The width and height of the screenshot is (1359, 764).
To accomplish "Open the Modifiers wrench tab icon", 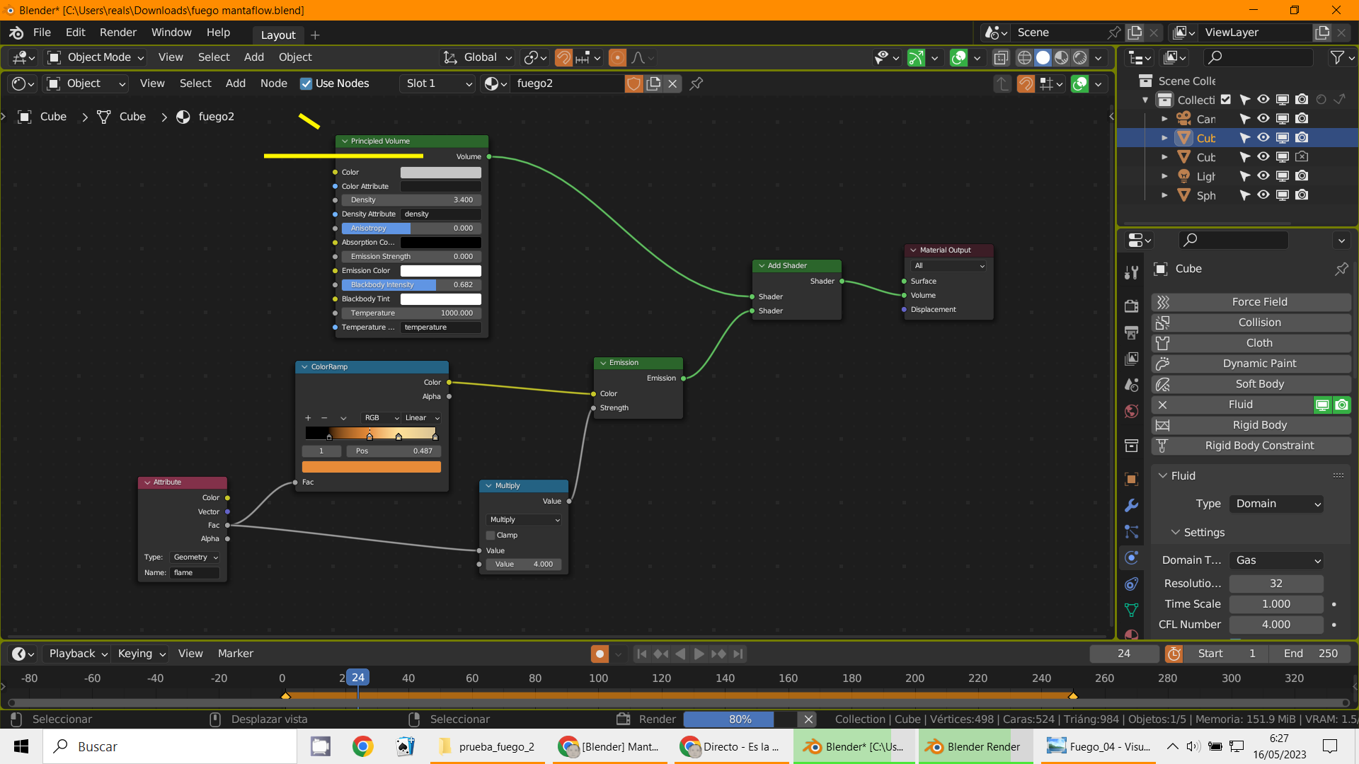I will (x=1131, y=506).
